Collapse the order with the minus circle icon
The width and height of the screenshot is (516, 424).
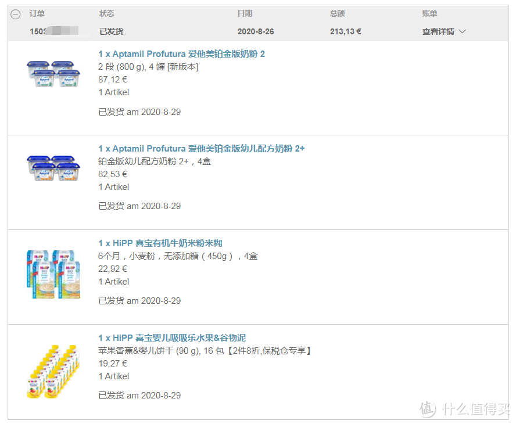click(x=15, y=14)
